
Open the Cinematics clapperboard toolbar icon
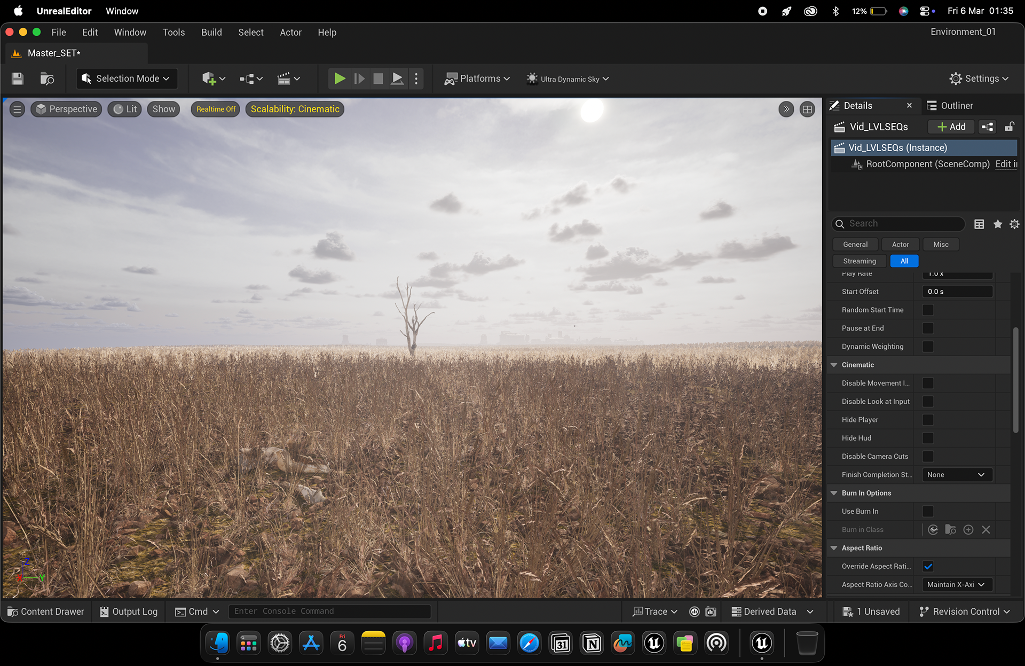point(288,79)
